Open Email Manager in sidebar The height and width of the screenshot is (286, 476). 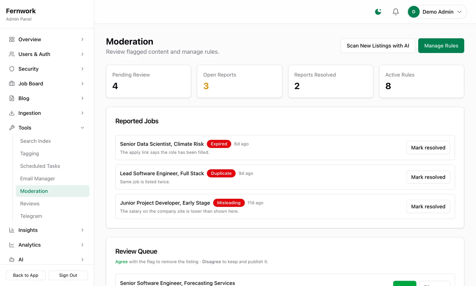(53, 179)
